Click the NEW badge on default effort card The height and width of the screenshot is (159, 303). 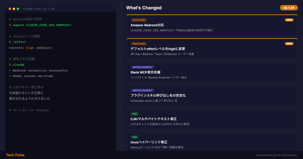pyautogui.click(x=289, y=44)
